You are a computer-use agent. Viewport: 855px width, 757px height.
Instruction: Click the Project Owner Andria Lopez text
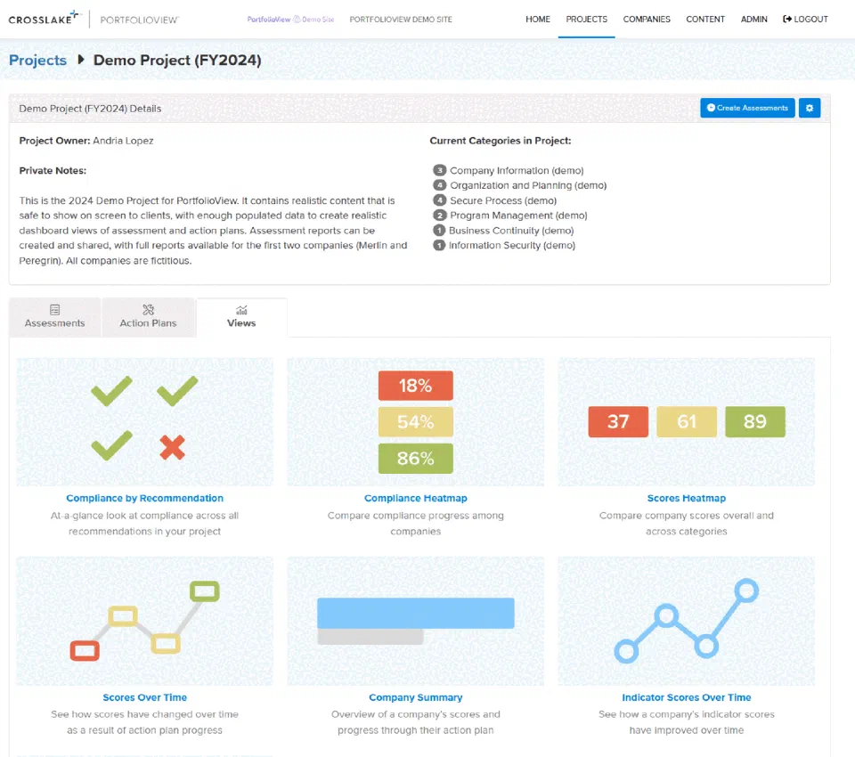pyautogui.click(x=86, y=141)
